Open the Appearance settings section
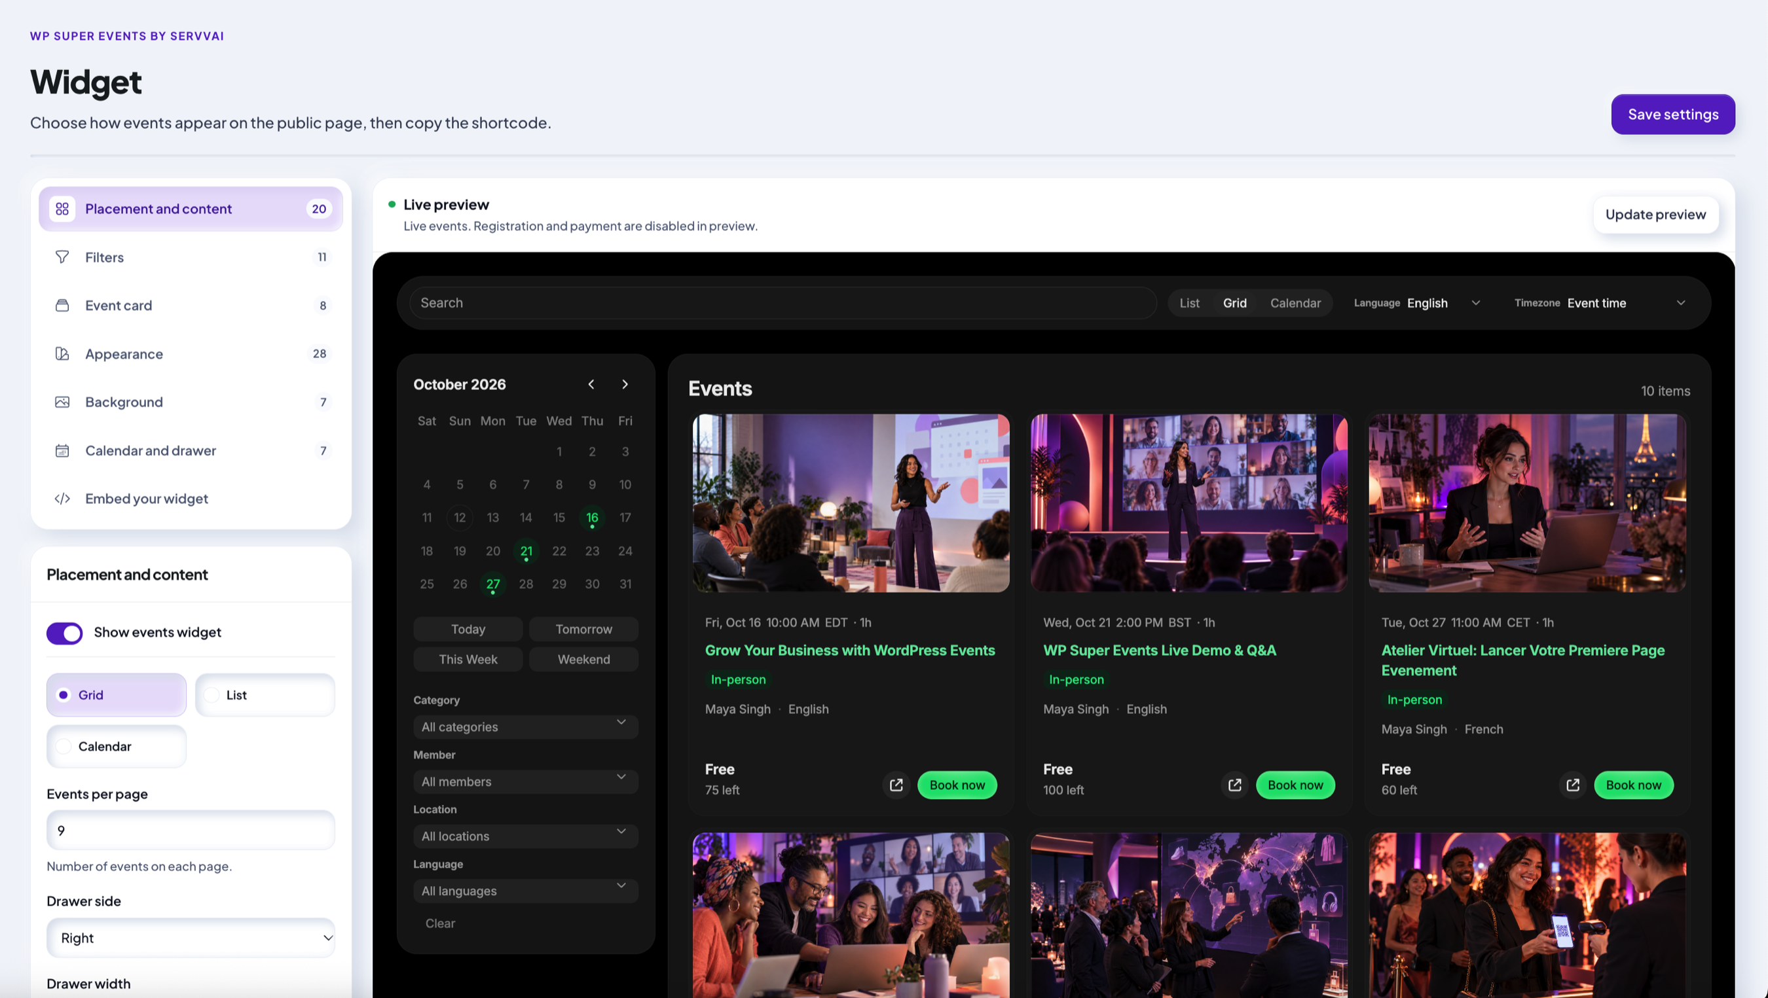Screen dimensions: 1768x998 [191, 354]
